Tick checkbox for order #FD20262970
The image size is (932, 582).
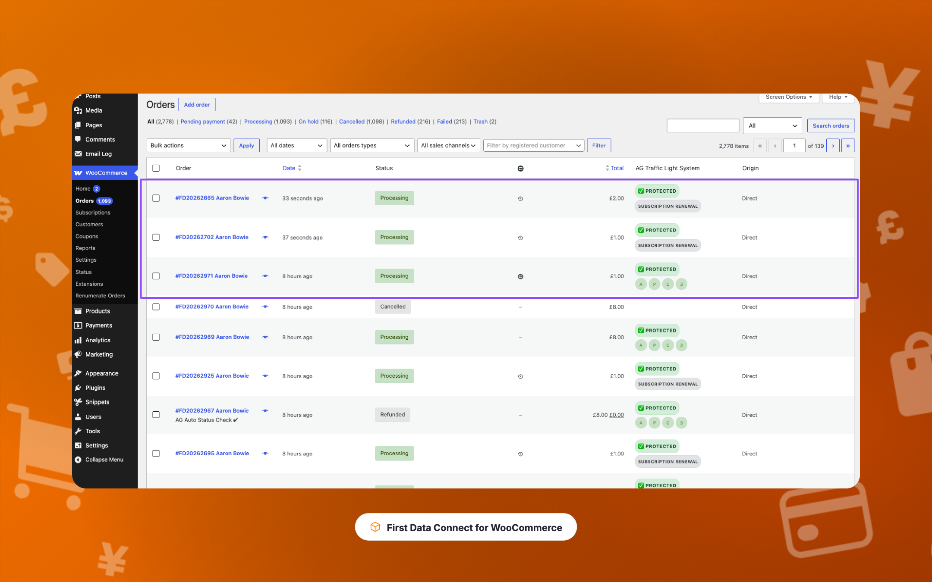(x=156, y=307)
